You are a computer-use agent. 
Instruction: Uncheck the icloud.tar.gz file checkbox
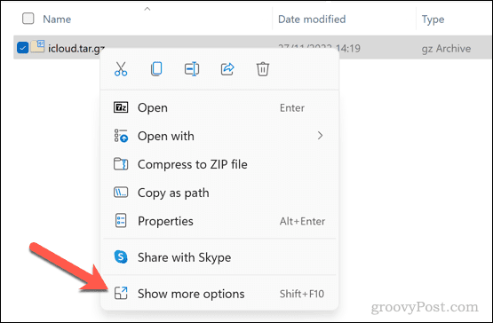click(x=22, y=48)
